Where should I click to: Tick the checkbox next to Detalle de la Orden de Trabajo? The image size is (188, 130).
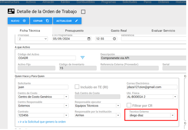click(83, 12)
